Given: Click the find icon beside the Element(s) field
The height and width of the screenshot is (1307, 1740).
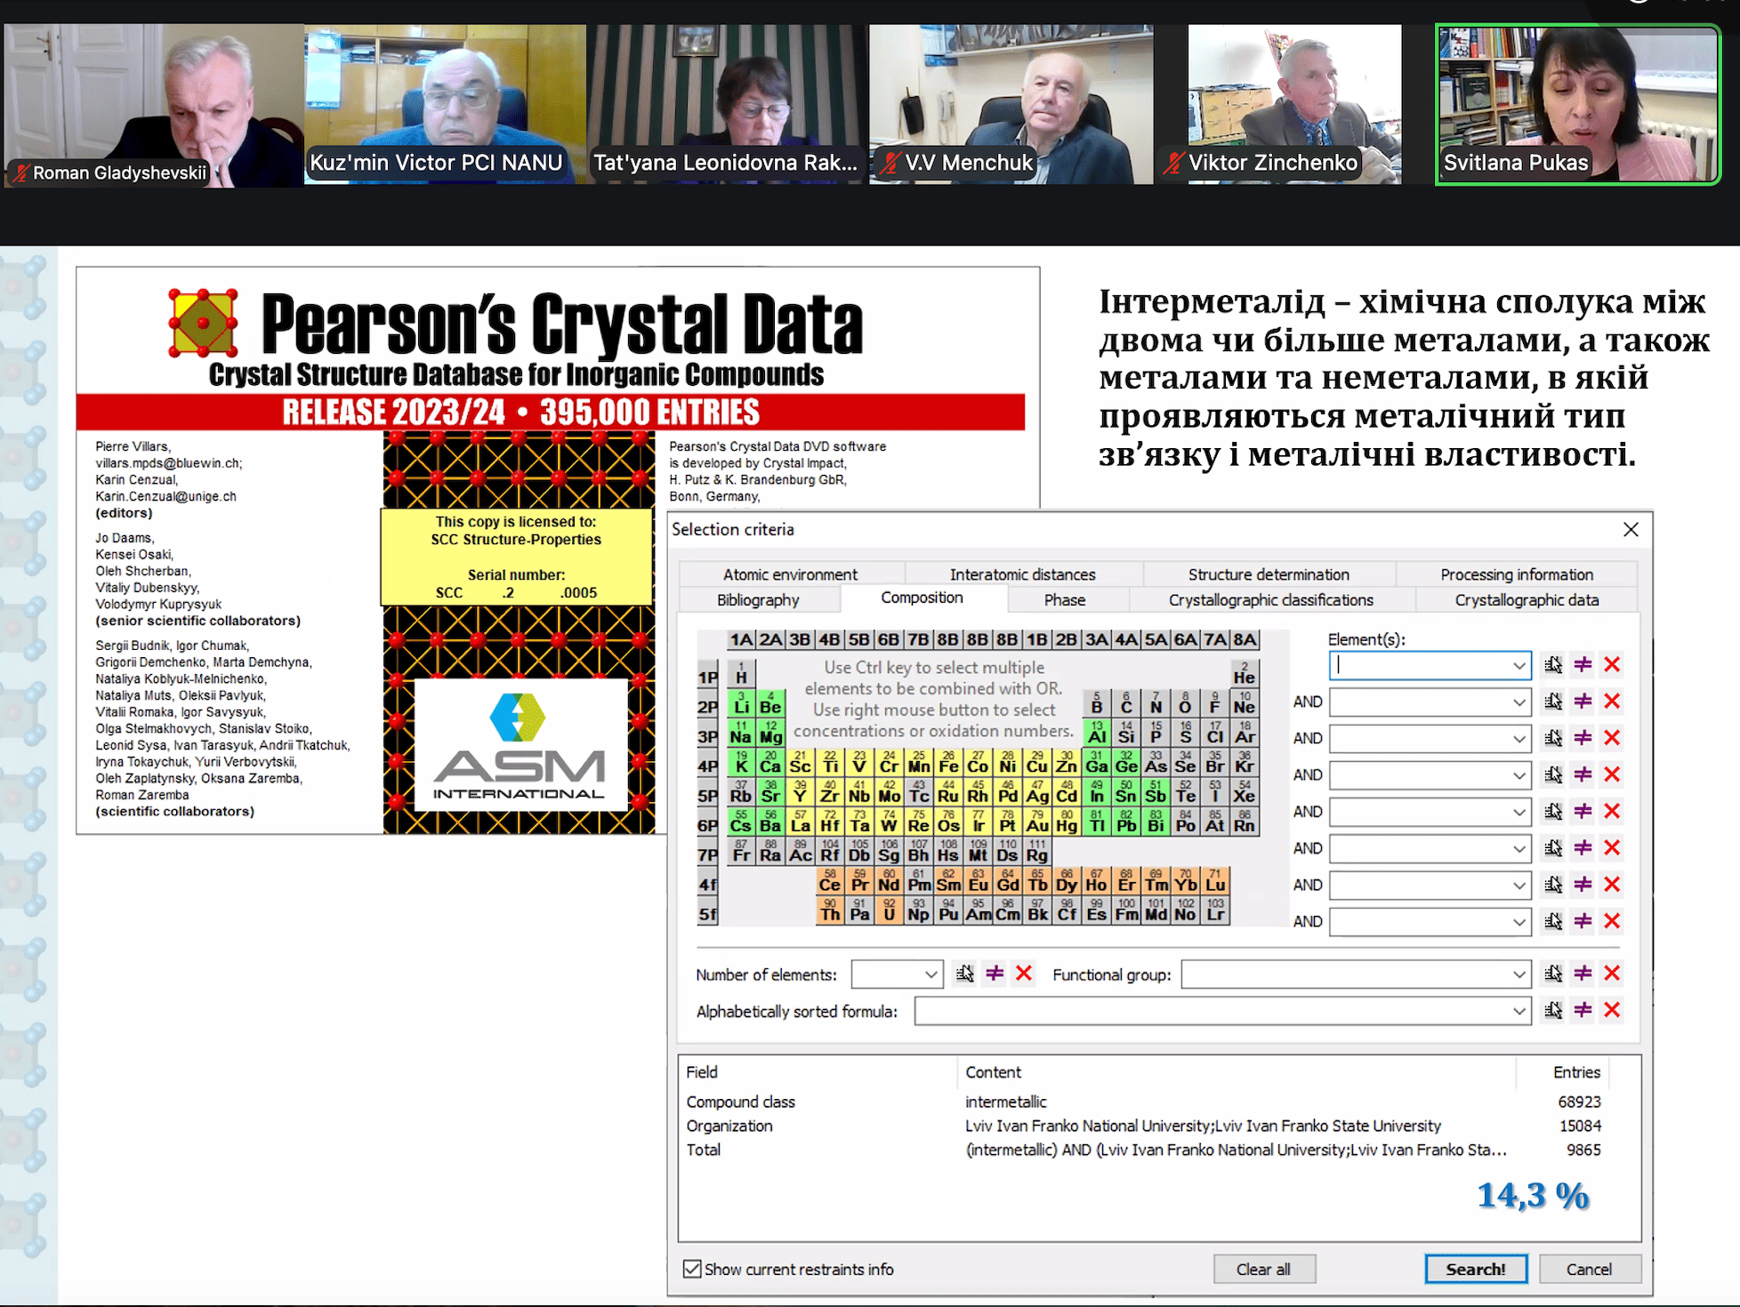Looking at the screenshot, I should point(1553,665).
